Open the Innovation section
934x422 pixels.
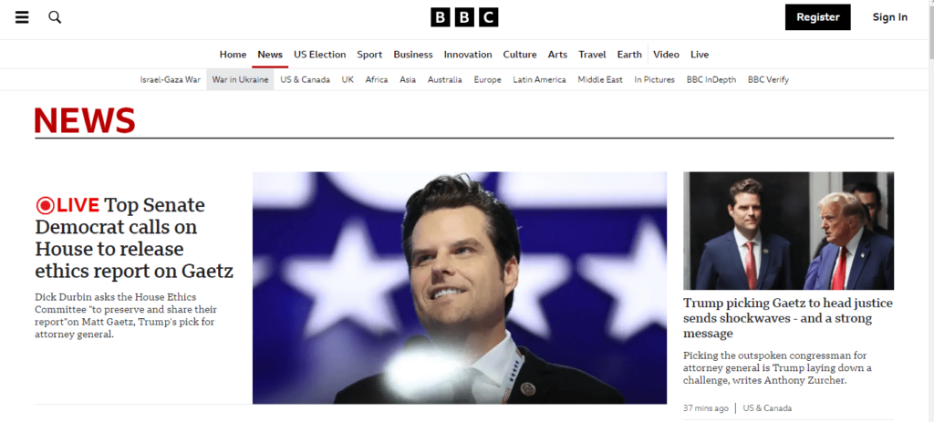(x=468, y=55)
